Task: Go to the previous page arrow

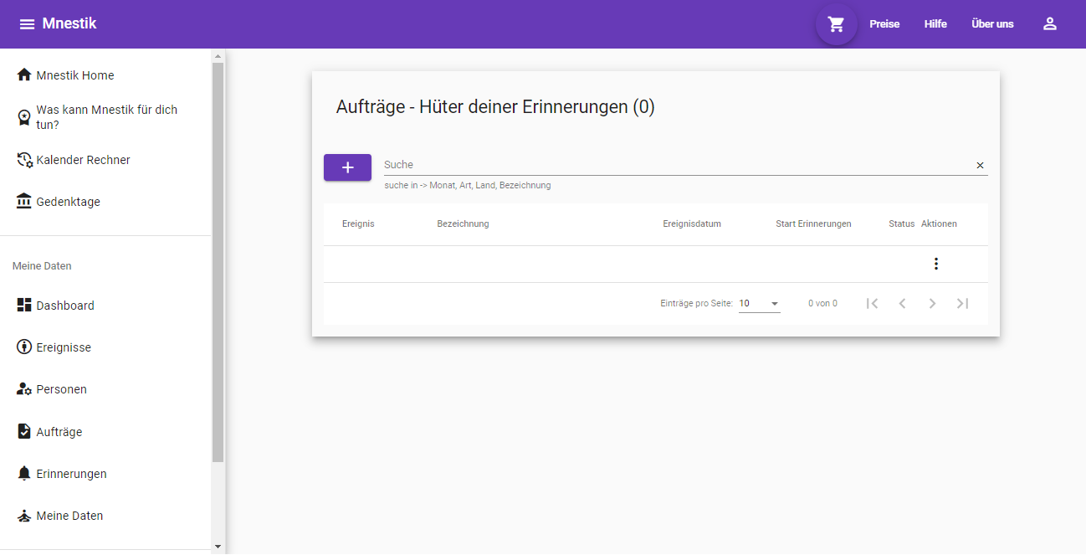Action: pos(902,303)
